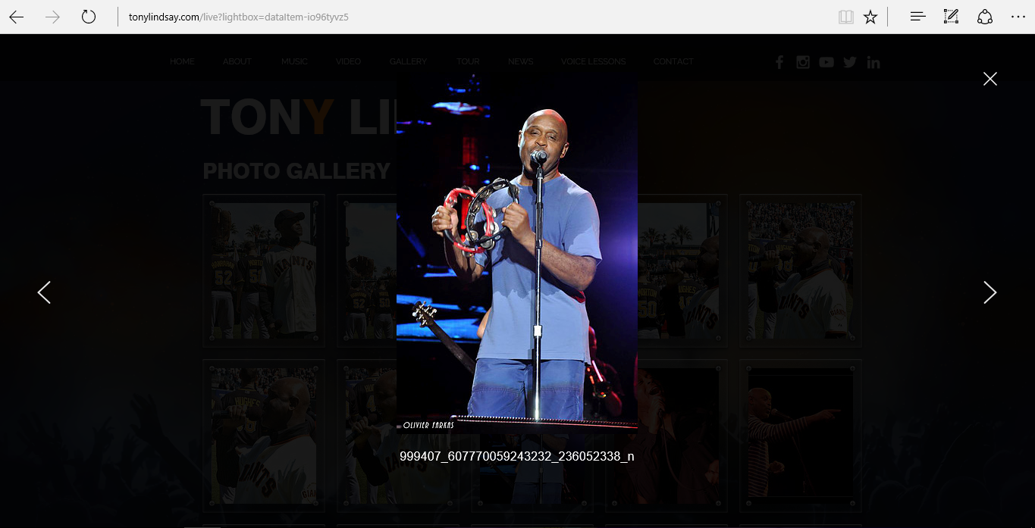The image size is (1035, 528).
Task: Open the Facebook social link
Action: tap(779, 62)
